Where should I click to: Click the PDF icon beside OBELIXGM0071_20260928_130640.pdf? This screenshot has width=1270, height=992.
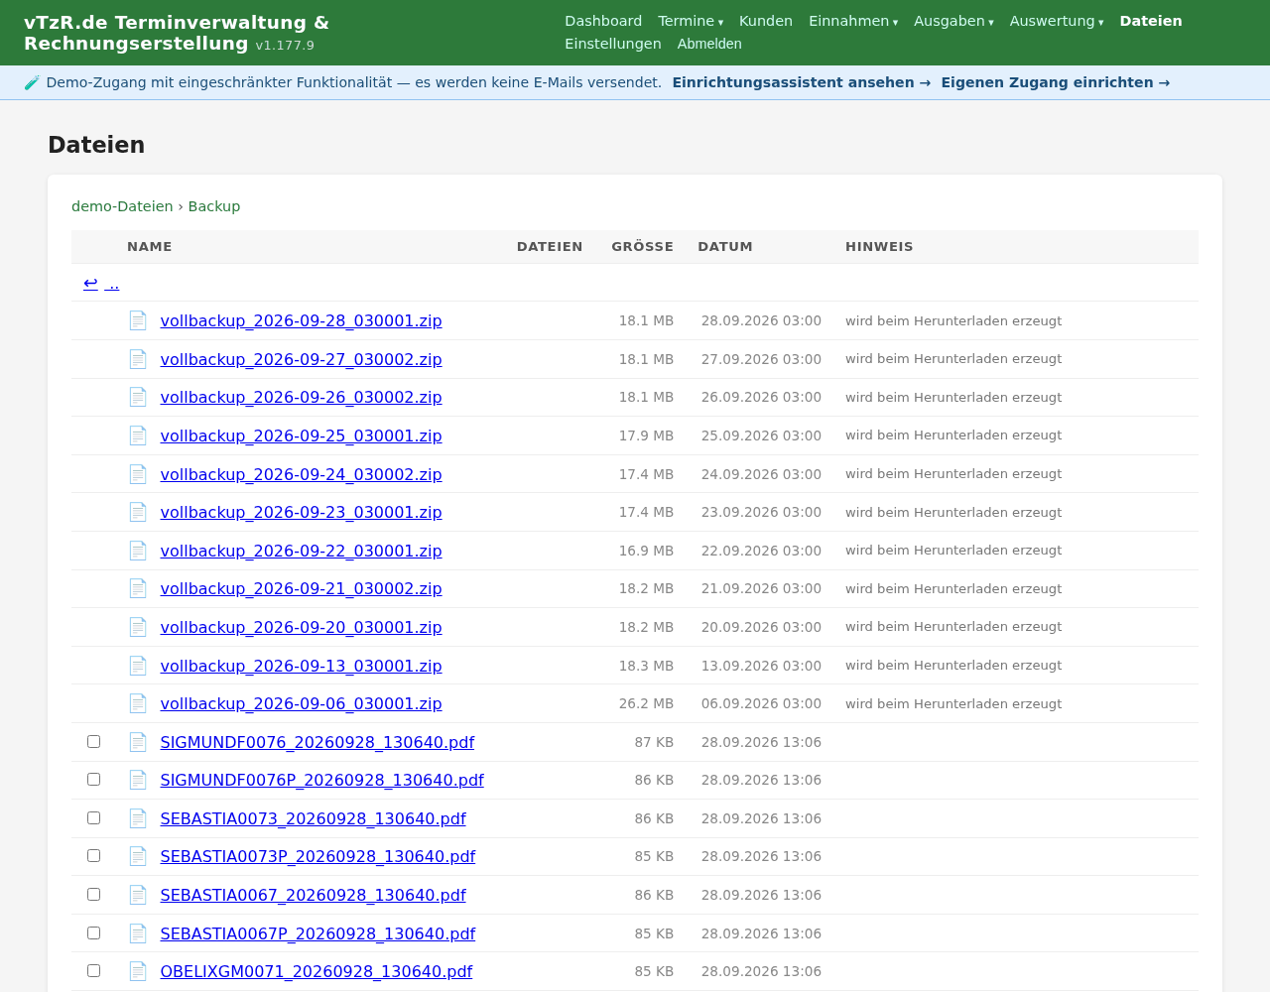[138, 971]
